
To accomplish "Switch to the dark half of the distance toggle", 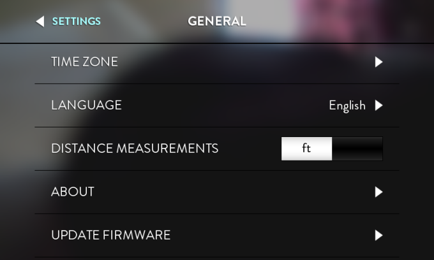I will (x=357, y=148).
